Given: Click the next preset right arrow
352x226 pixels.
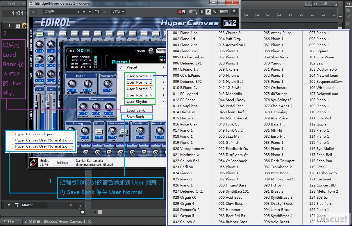Looking at the screenshot, I should (x=90, y=12).
